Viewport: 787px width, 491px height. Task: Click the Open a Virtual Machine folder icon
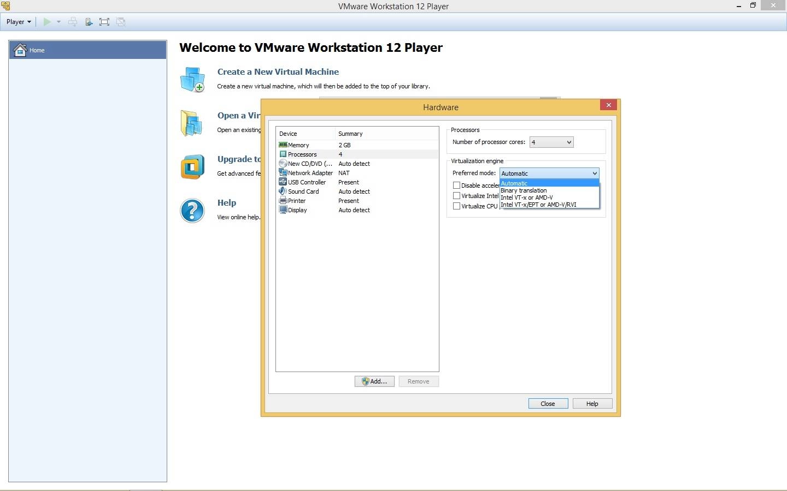tap(191, 123)
